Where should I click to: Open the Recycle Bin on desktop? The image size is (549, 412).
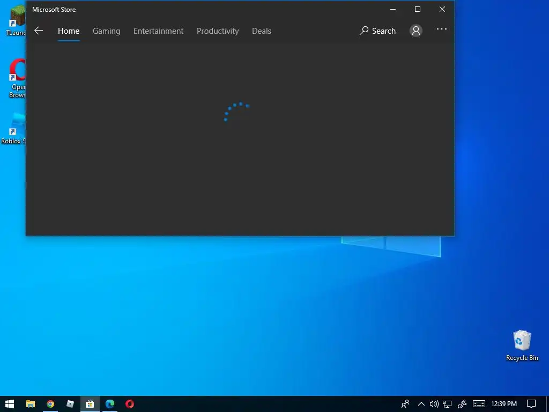tap(522, 345)
